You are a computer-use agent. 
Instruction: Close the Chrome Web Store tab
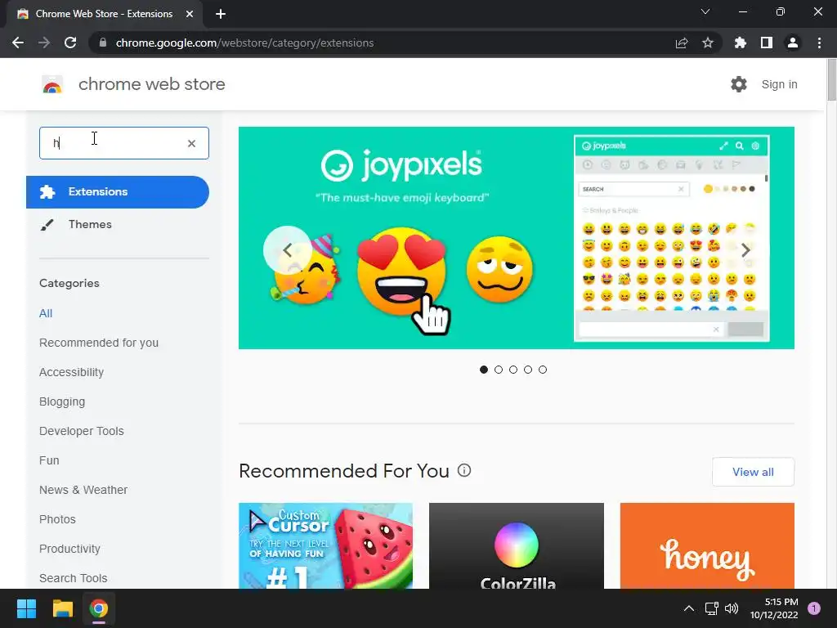tap(190, 14)
